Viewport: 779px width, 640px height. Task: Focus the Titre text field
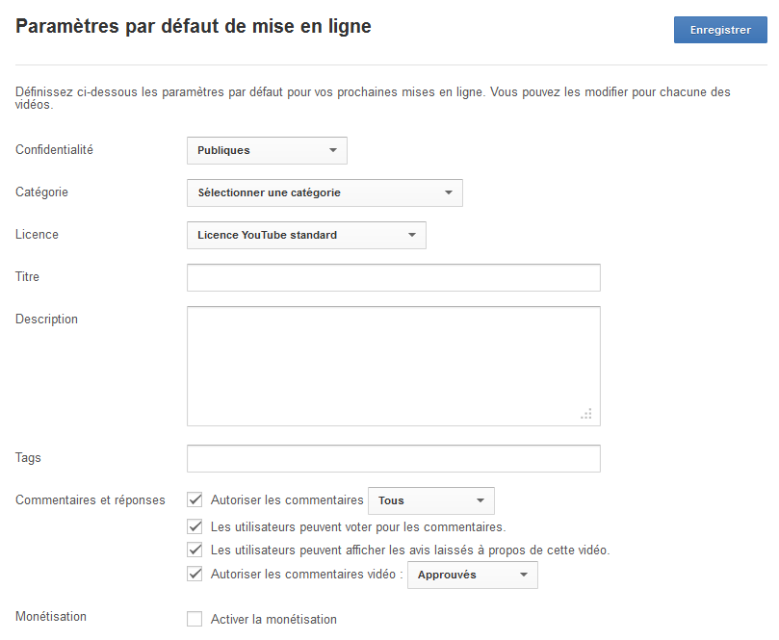point(394,277)
